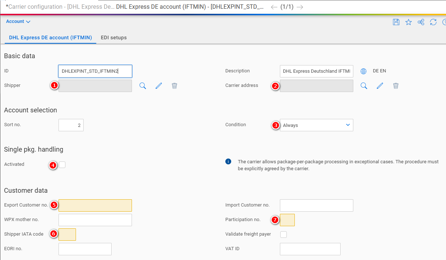The height and width of the screenshot is (260, 446).
Task: Click the DE EN language indicator
Action: point(379,71)
